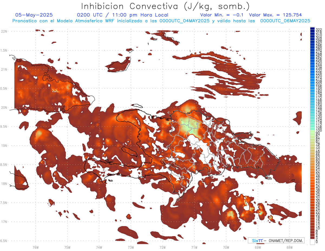325x251 pixels.
Task: Click longitude label "68W"
Action: (x=289, y=247)
